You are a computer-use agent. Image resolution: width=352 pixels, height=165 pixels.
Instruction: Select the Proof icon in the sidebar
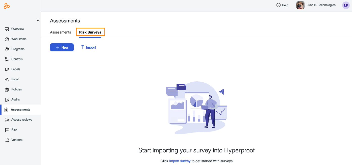click(7, 79)
